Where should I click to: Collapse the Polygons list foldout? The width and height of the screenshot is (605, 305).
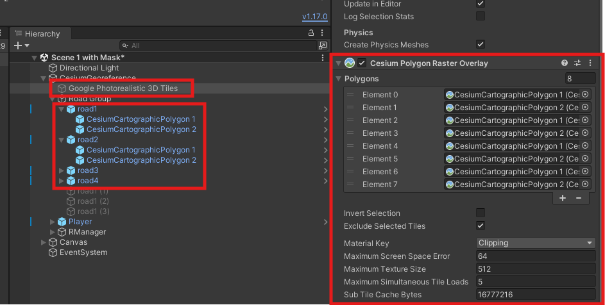tap(338, 79)
